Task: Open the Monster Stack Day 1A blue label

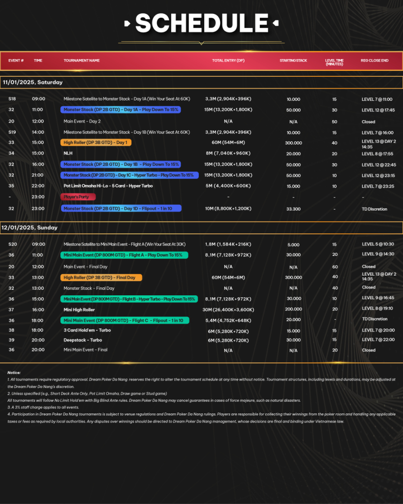Action: pyautogui.click(x=121, y=110)
